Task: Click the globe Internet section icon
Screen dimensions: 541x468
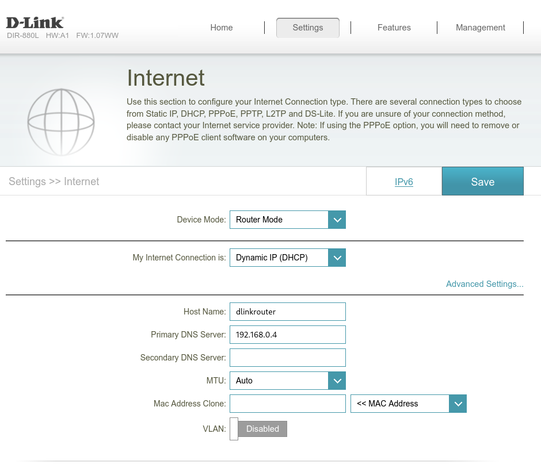Action: [60, 121]
